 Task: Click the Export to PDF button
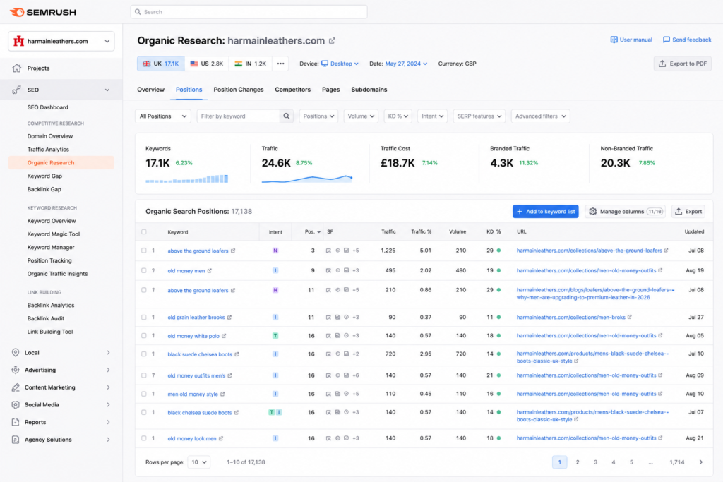click(x=683, y=64)
